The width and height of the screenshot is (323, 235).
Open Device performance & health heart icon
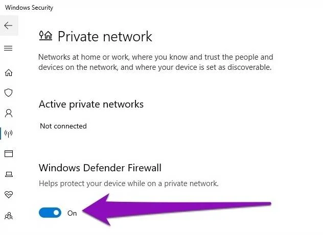9,194
